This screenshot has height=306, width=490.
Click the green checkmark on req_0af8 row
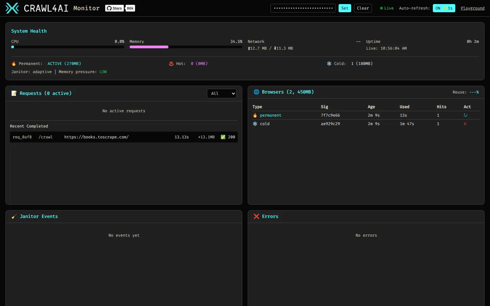click(x=223, y=137)
